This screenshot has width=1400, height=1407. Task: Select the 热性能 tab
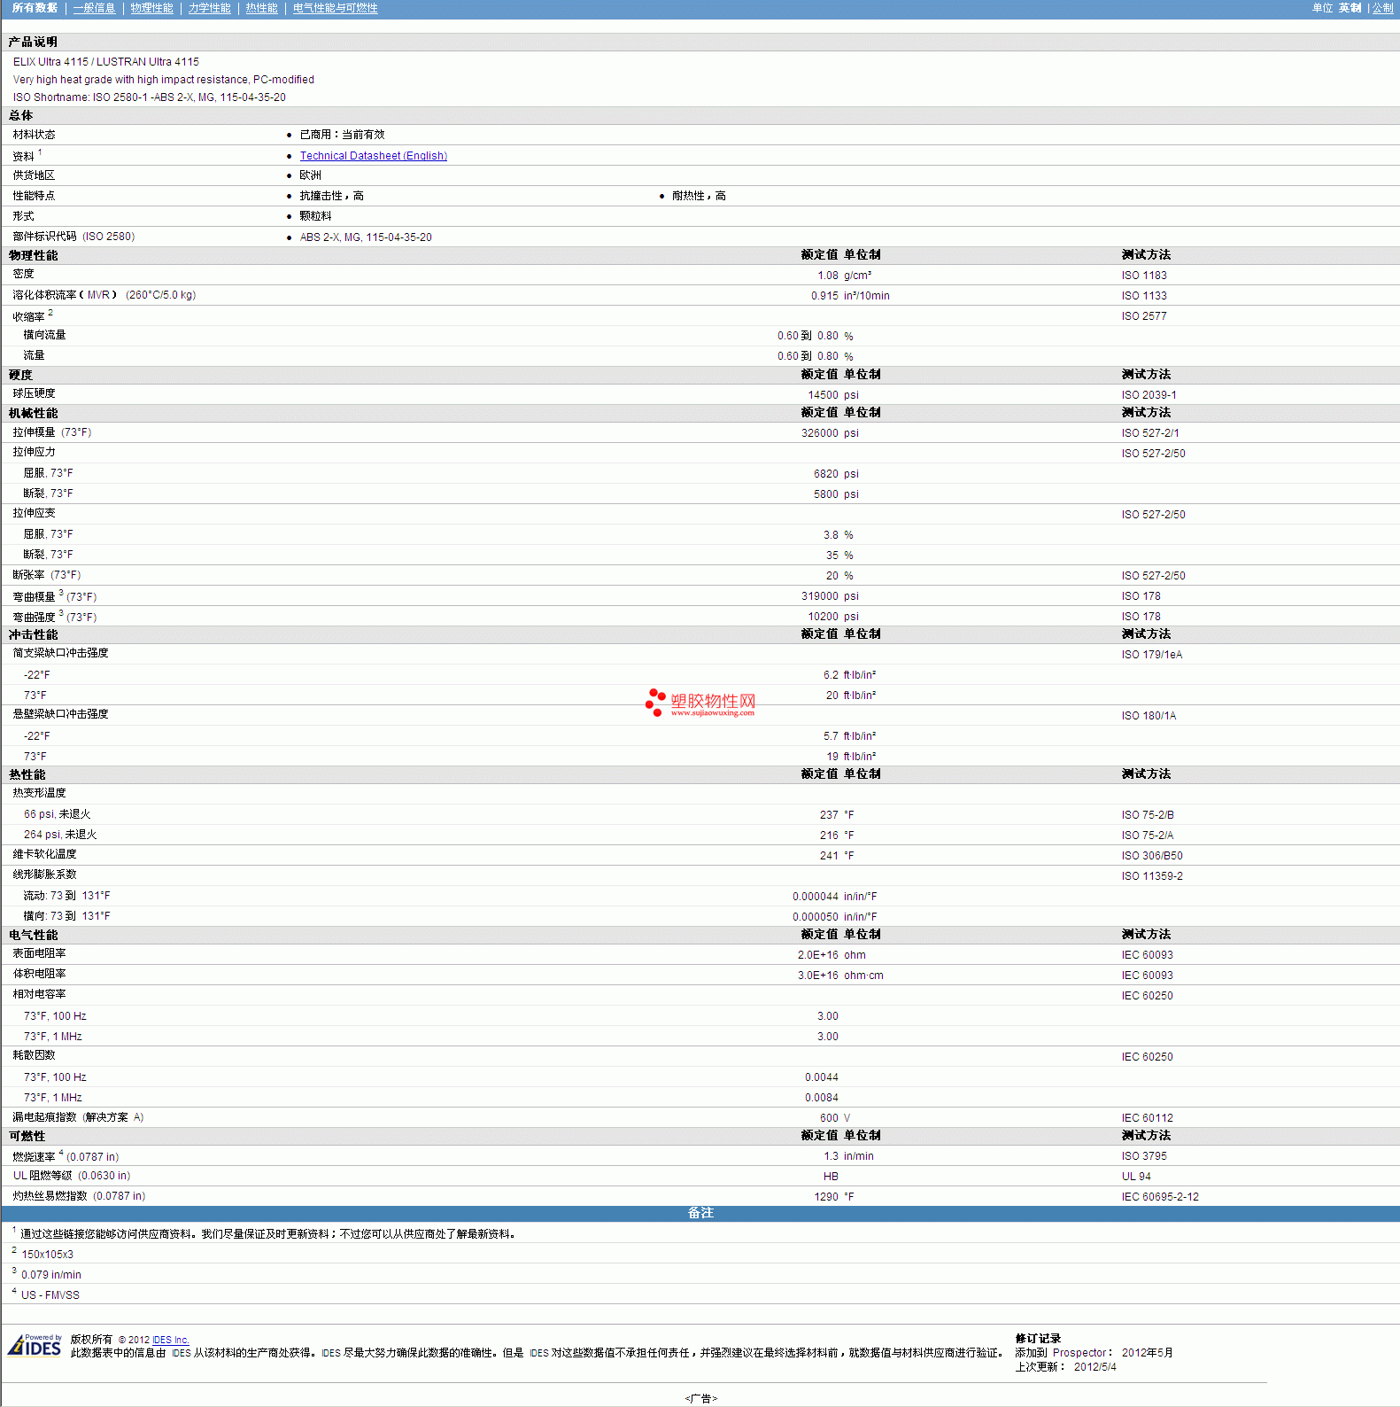pos(261,8)
